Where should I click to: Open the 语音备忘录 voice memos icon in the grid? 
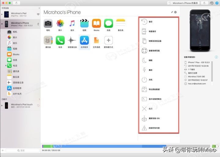point(72,40)
